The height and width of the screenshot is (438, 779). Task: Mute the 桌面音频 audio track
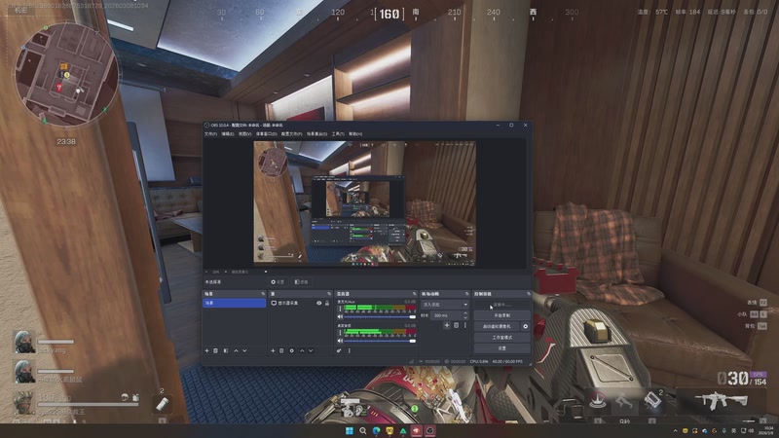pos(340,341)
